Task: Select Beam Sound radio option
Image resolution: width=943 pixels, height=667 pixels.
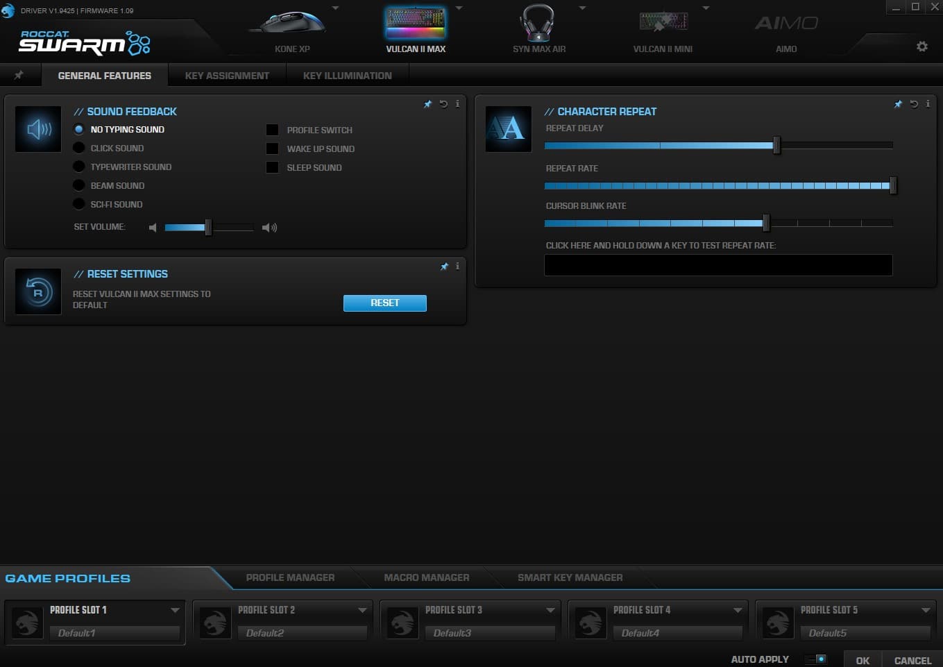Action: pos(78,185)
